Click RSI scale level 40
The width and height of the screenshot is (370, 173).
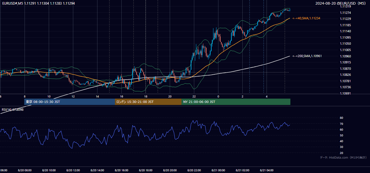[x=341, y=141]
